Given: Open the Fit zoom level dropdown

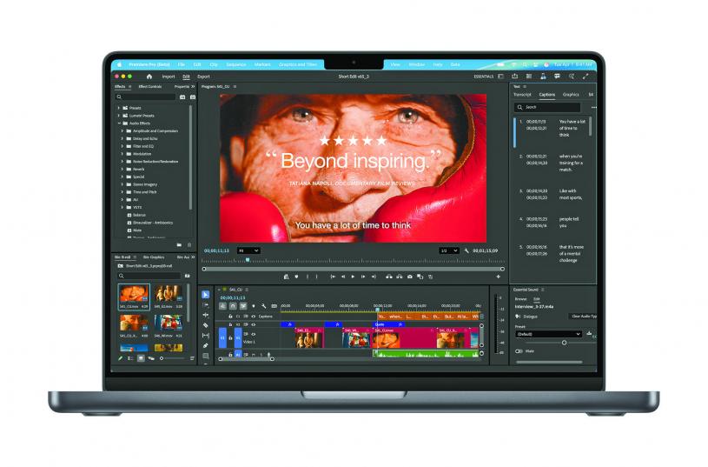Looking at the screenshot, I should (248, 250).
